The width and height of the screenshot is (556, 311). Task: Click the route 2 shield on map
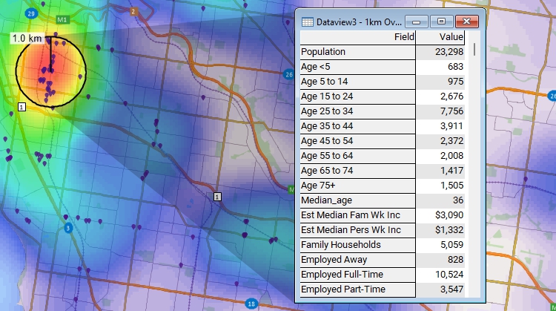coord(133,12)
